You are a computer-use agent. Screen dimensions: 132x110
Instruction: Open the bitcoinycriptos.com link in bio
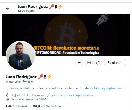[x=108, y=88]
